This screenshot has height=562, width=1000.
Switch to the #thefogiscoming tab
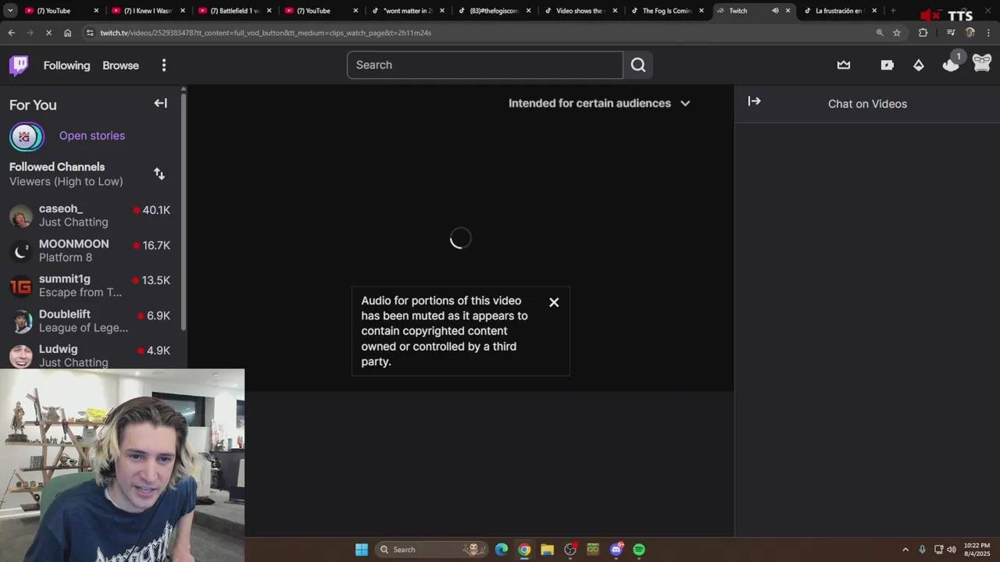(494, 11)
